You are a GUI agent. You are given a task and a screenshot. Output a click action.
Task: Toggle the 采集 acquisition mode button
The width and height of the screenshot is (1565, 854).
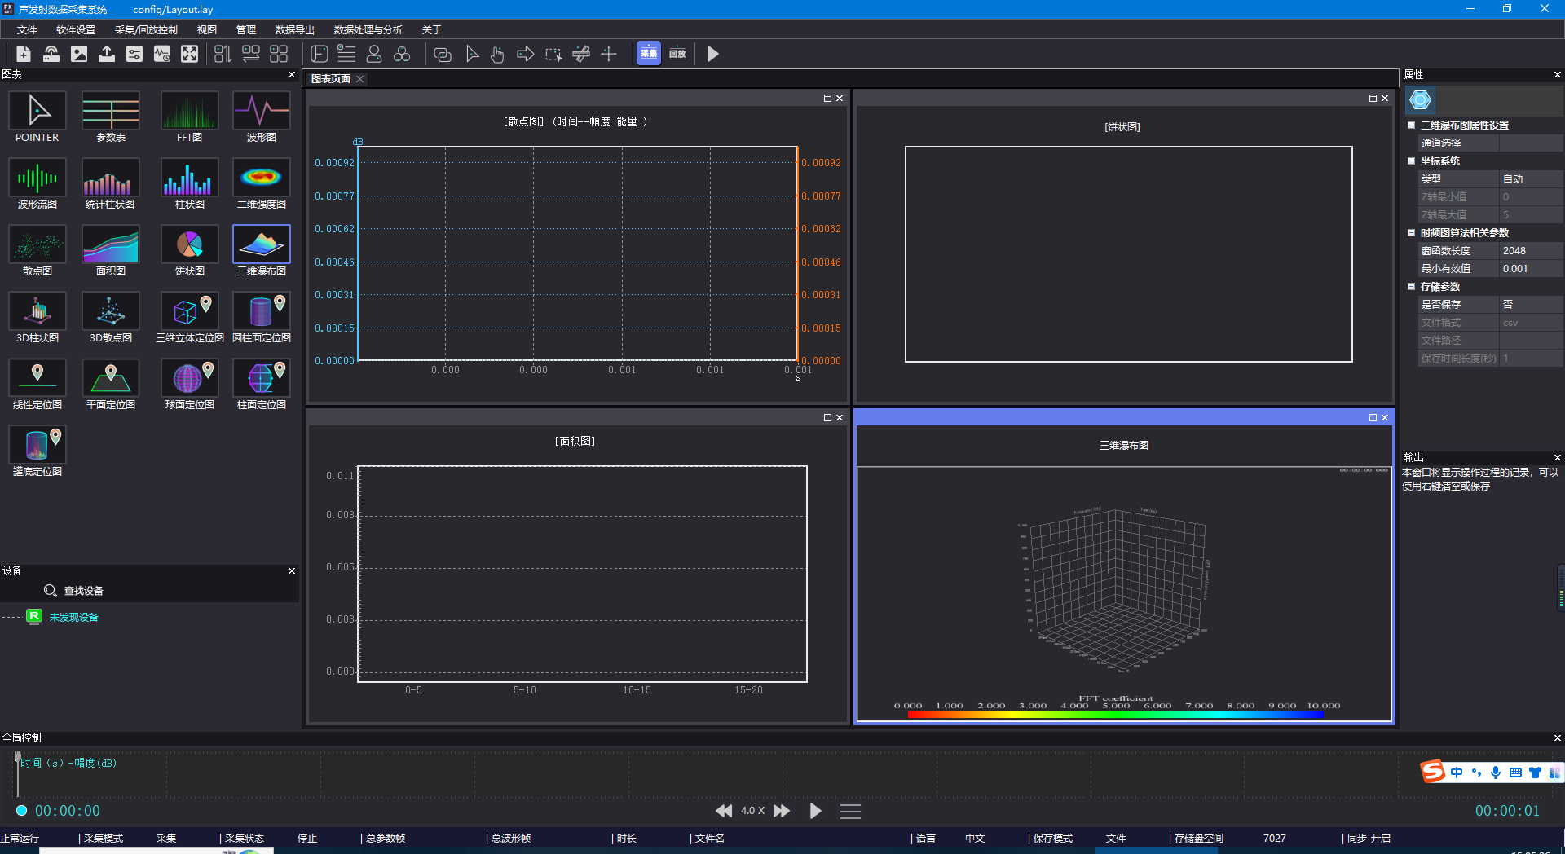[649, 54]
